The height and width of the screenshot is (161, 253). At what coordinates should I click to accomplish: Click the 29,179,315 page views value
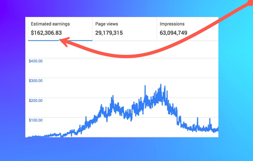point(109,33)
